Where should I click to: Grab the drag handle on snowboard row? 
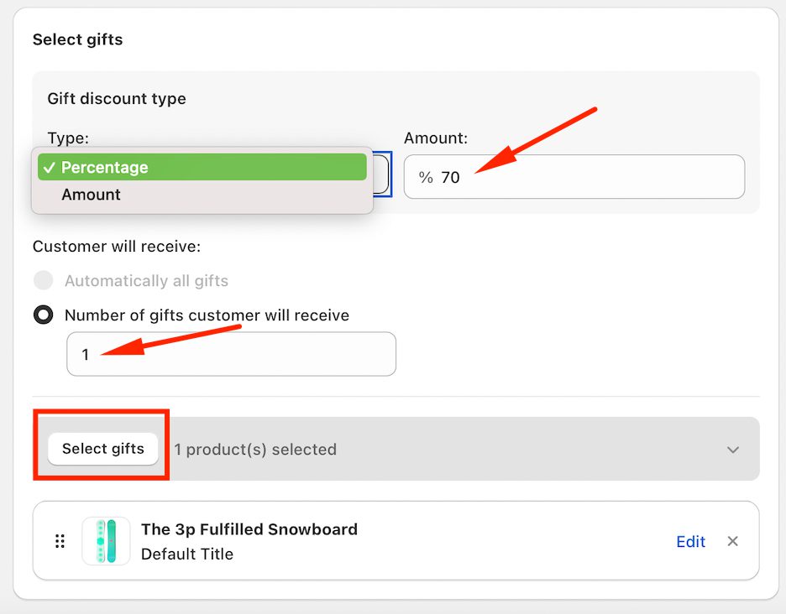tap(60, 541)
